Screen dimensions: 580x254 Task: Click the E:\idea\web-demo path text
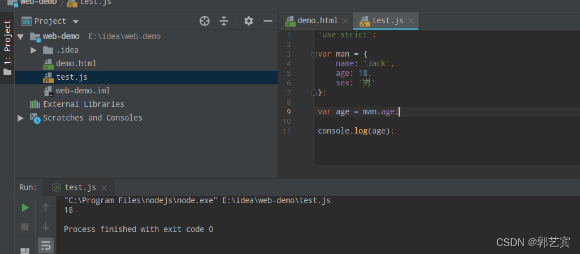pyautogui.click(x=124, y=37)
